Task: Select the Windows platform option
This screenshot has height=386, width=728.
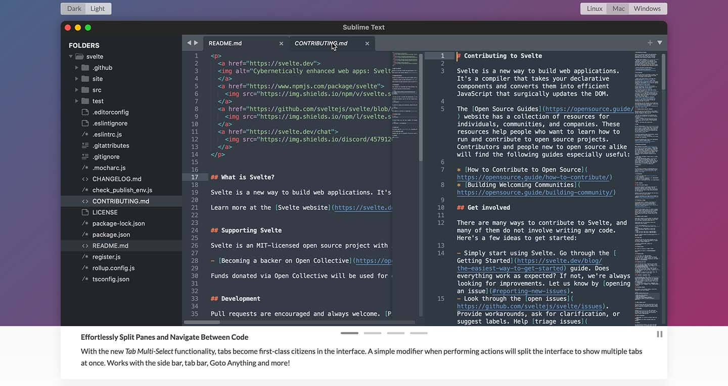Action: tap(648, 9)
